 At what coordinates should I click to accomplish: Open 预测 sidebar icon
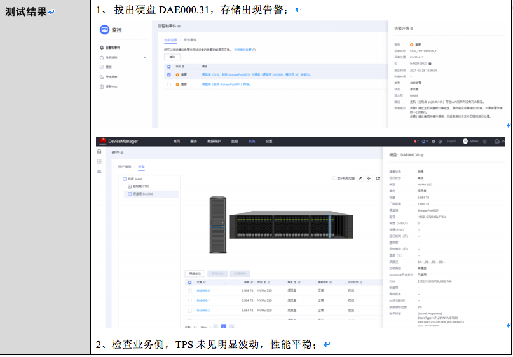click(x=102, y=67)
